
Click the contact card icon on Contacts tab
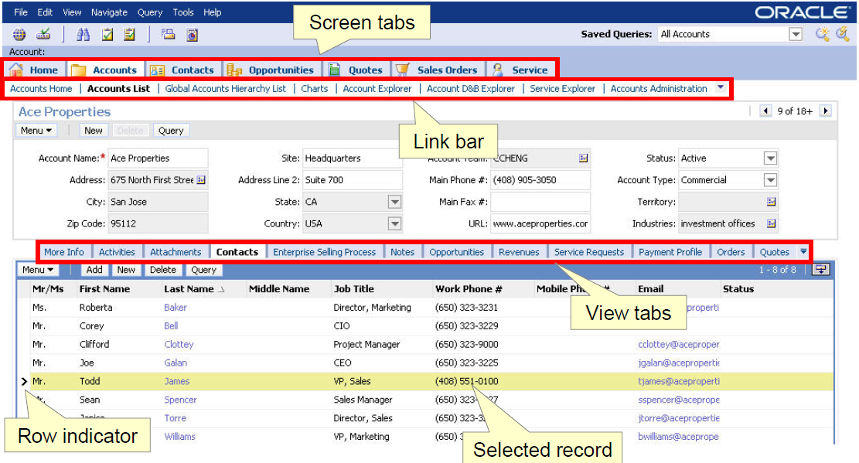[x=157, y=70]
